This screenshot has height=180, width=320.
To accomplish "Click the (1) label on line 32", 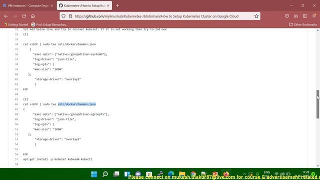I will [x=25, y=34].
